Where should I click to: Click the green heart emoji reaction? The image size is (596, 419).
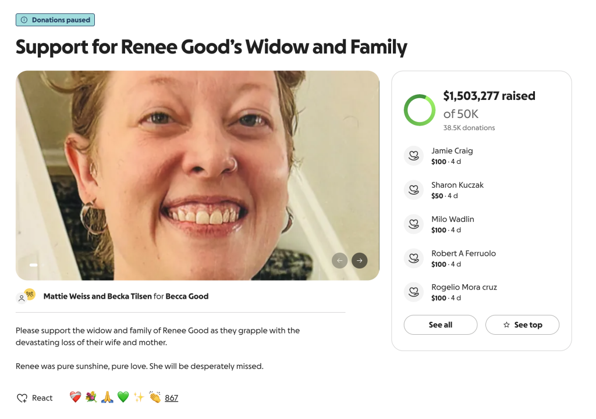point(122,398)
